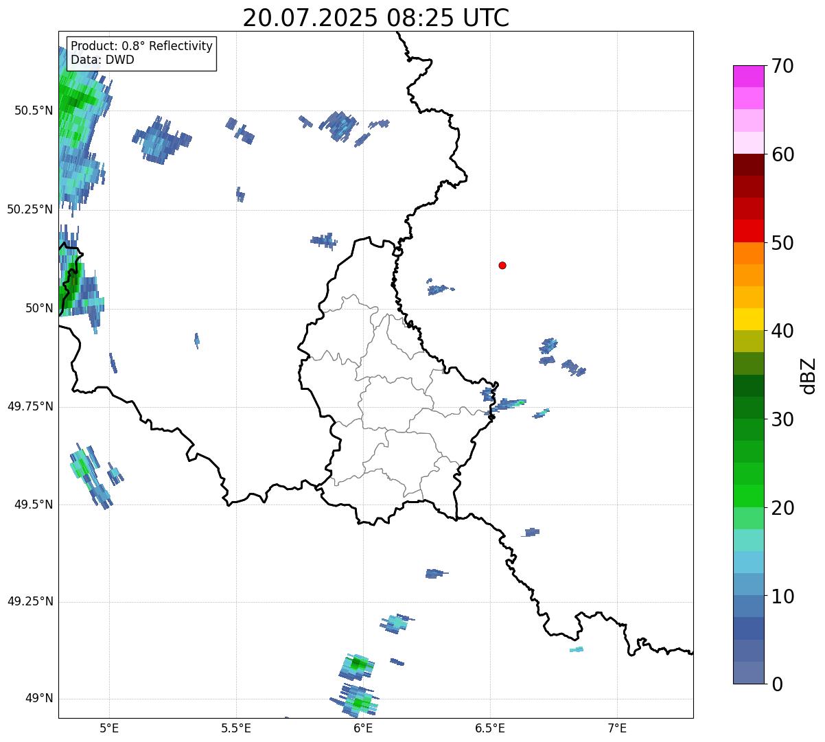This screenshot has height=742, width=825.
Task: Click the "50.25°N" latitude label
Action: (30, 209)
